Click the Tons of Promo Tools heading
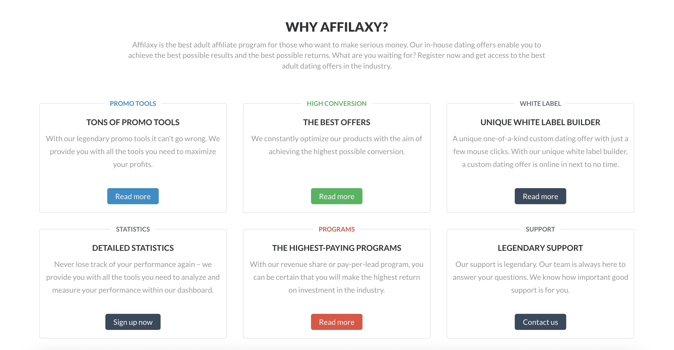Screen dimensions: 674x350 pyautogui.click(x=133, y=122)
